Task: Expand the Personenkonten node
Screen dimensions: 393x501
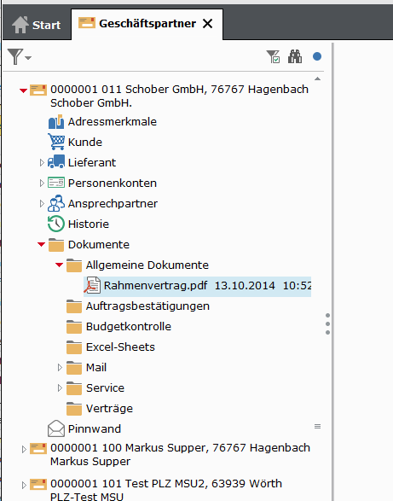Action: [42, 184]
